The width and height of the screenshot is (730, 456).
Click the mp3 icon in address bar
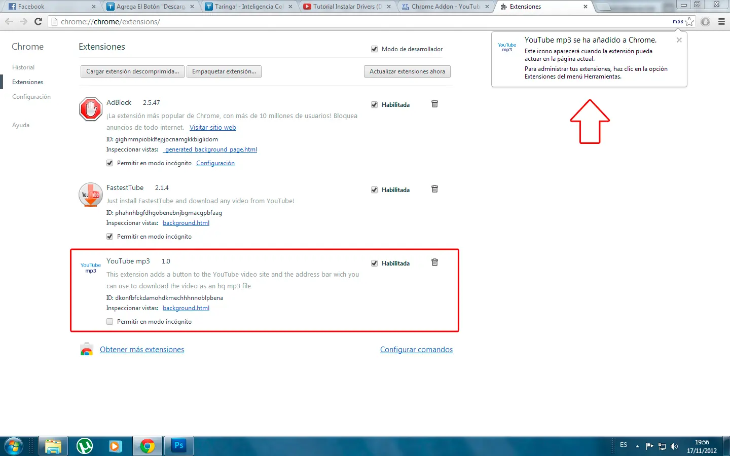pyautogui.click(x=678, y=22)
